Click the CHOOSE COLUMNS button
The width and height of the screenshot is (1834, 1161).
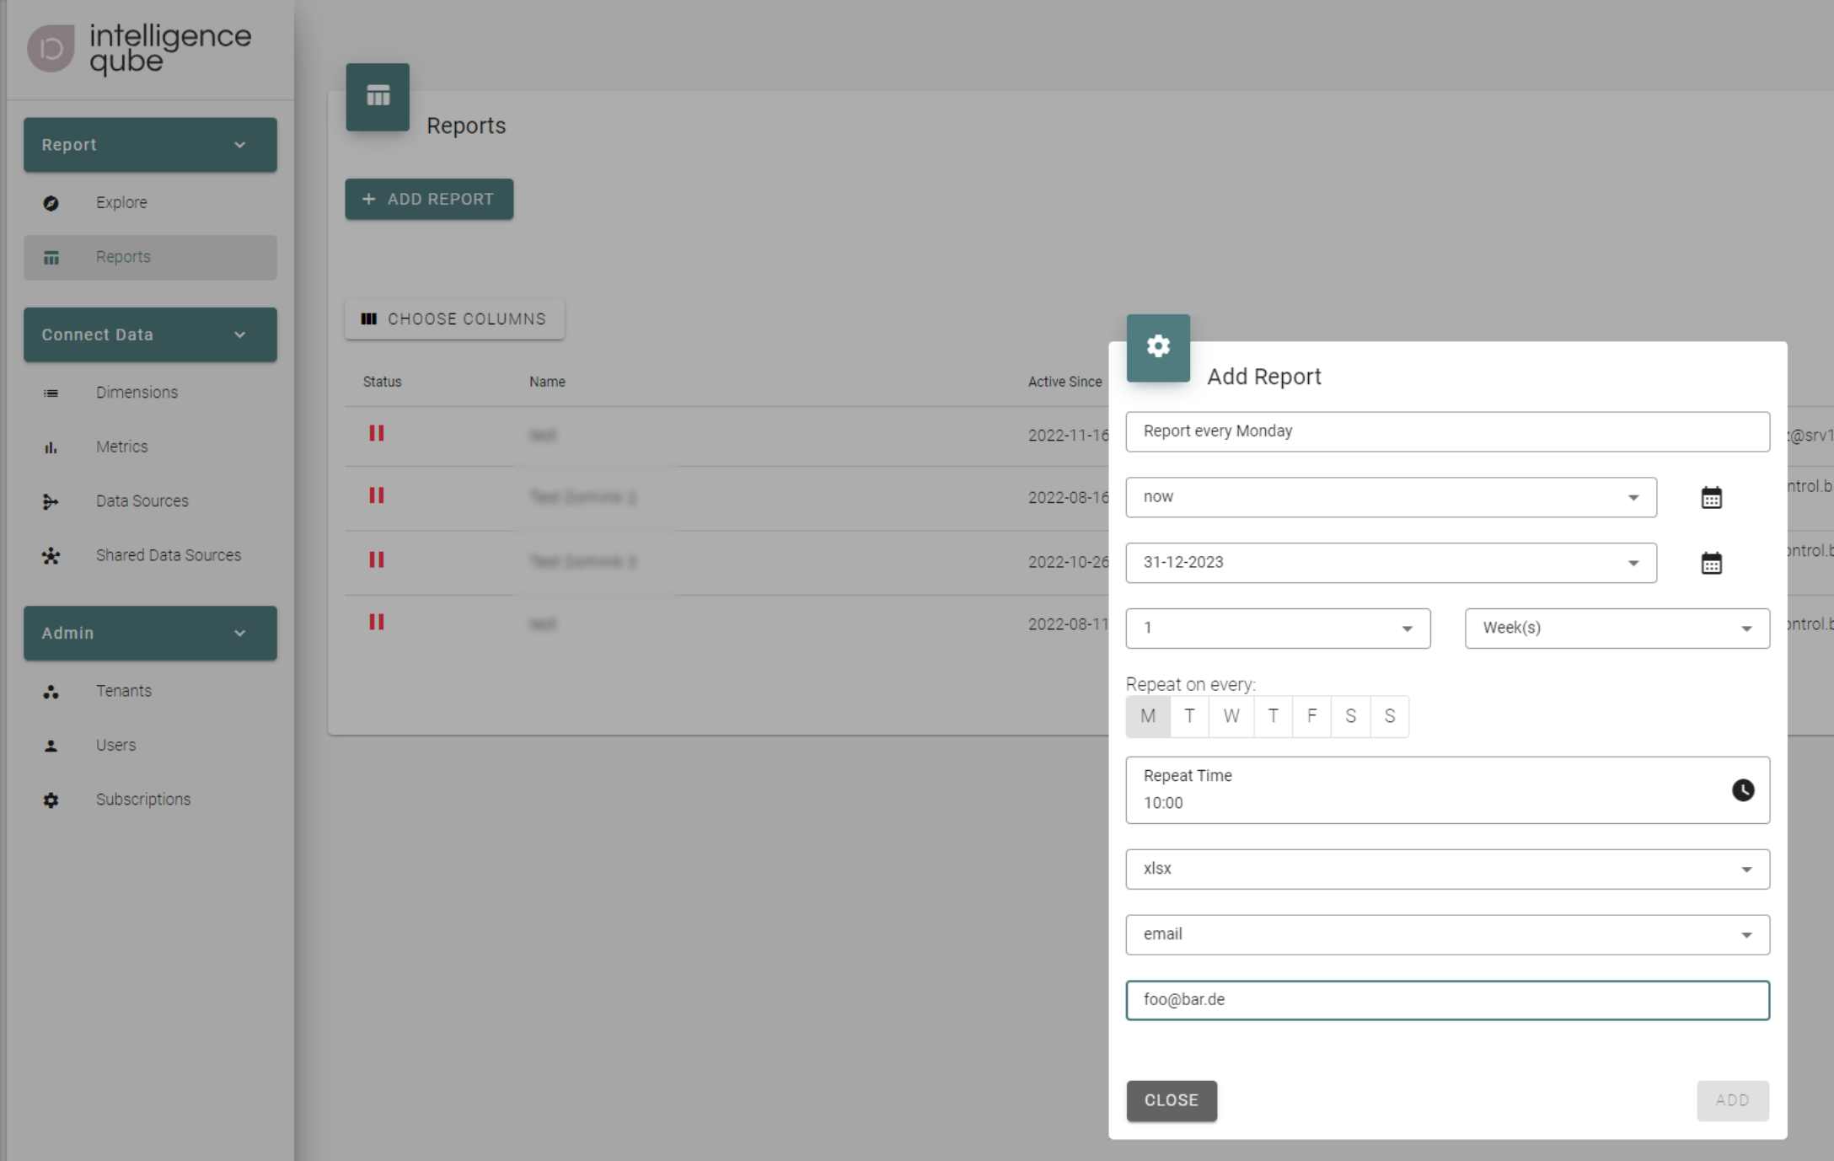[454, 319]
